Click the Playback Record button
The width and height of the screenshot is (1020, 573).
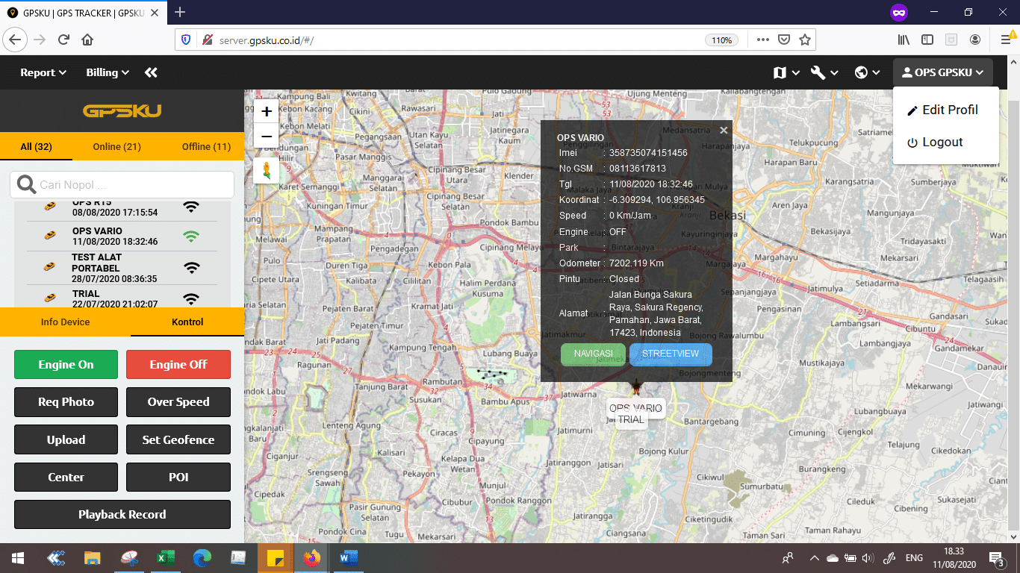click(x=122, y=515)
